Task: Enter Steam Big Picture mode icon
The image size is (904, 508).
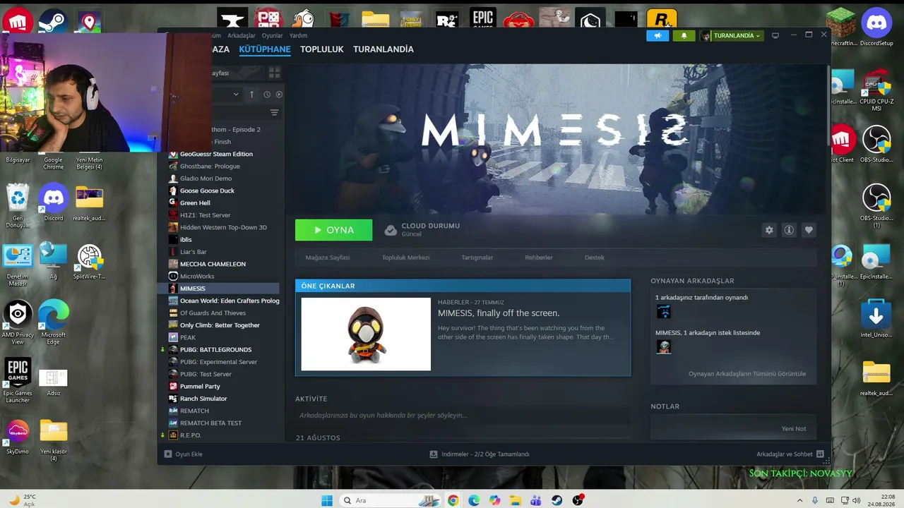Action: point(775,35)
